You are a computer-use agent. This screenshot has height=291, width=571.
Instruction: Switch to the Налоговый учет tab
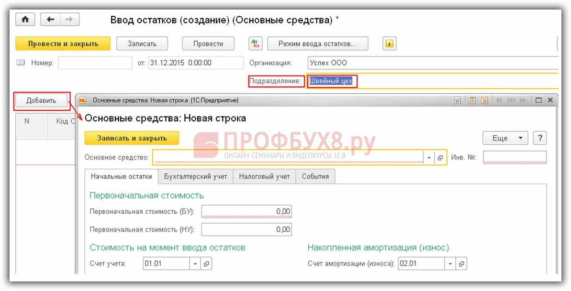pos(264,176)
